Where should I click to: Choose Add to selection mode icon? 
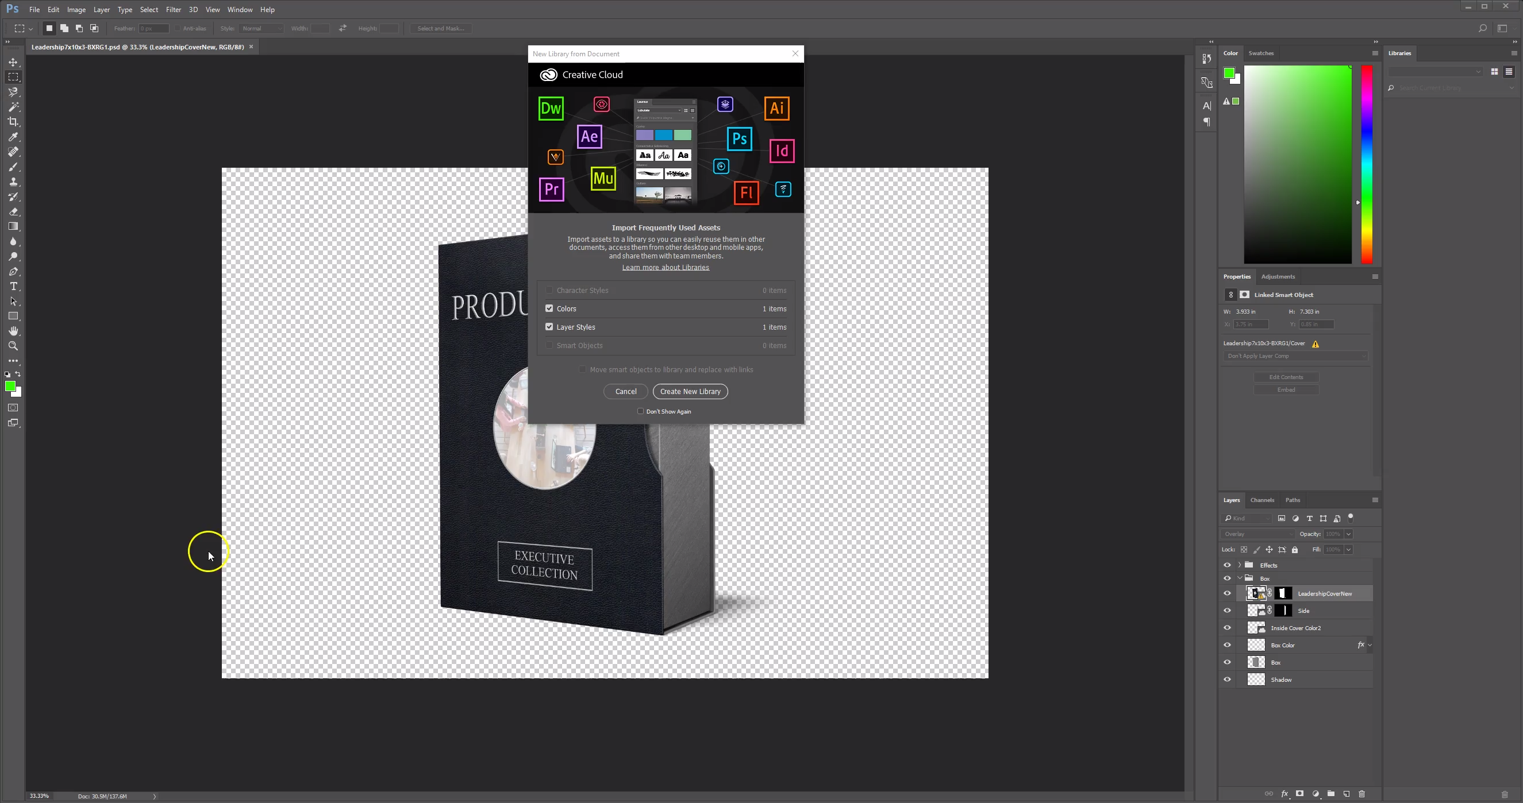pos(64,28)
